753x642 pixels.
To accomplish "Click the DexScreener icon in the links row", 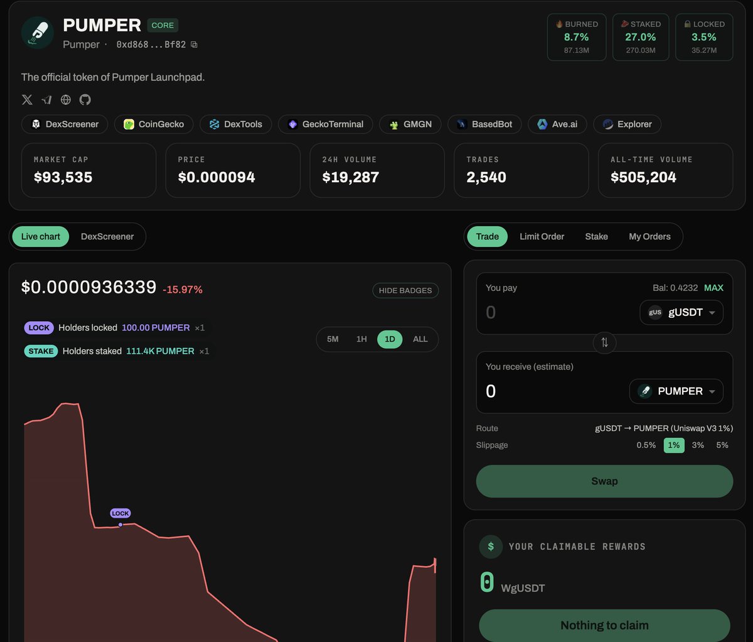I will pyautogui.click(x=36, y=124).
